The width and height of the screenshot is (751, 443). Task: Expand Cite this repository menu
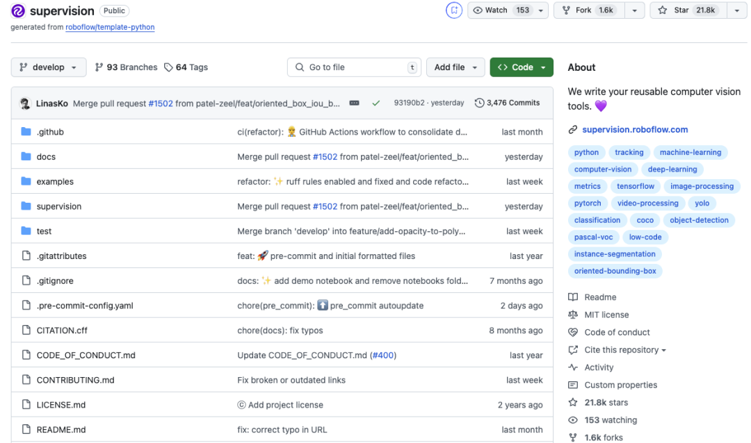pyautogui.click(x=625, y=350)
